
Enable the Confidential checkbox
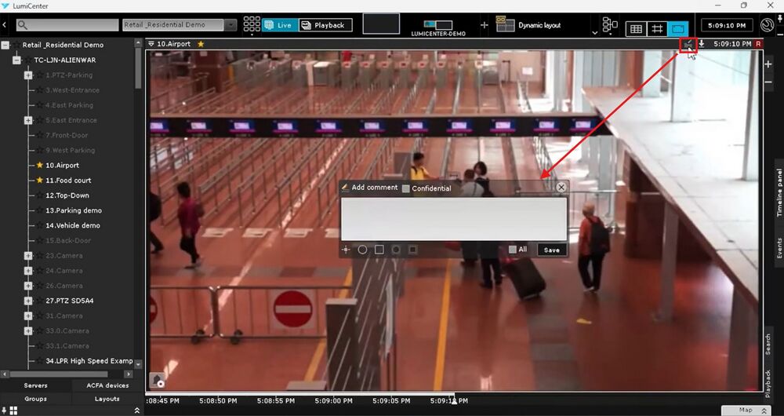(x=406, y=188)
